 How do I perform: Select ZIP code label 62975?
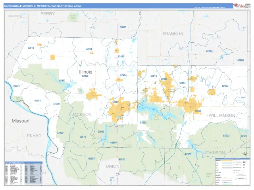83,137
